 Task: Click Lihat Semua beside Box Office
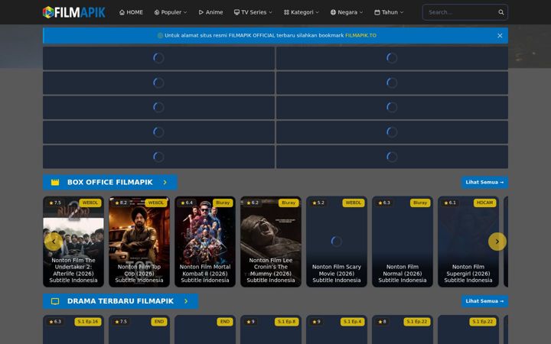(x=484, y=182)
